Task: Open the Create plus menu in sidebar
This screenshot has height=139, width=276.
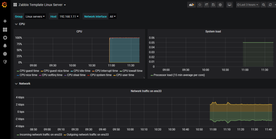Action: [5, 21]
